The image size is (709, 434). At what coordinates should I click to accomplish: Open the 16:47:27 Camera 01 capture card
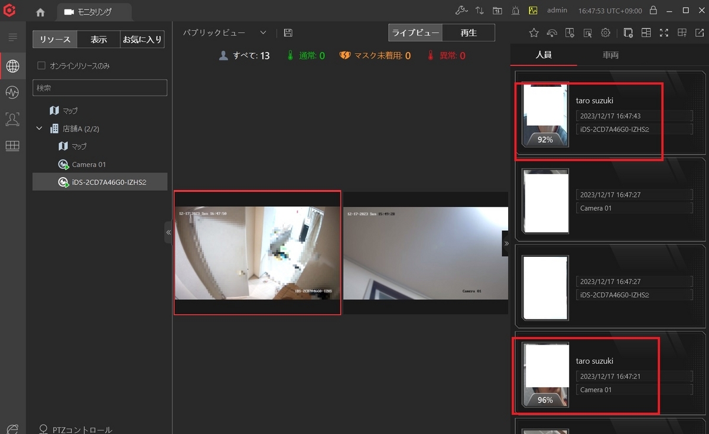click(610, 200)
